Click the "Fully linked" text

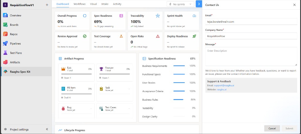138,26
